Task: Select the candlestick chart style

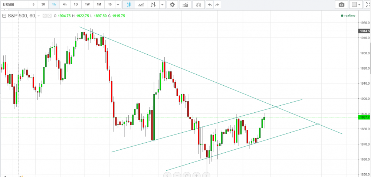Action: tap(129, 4)
